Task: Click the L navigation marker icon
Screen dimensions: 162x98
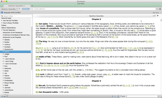Action: click(118, 96)
